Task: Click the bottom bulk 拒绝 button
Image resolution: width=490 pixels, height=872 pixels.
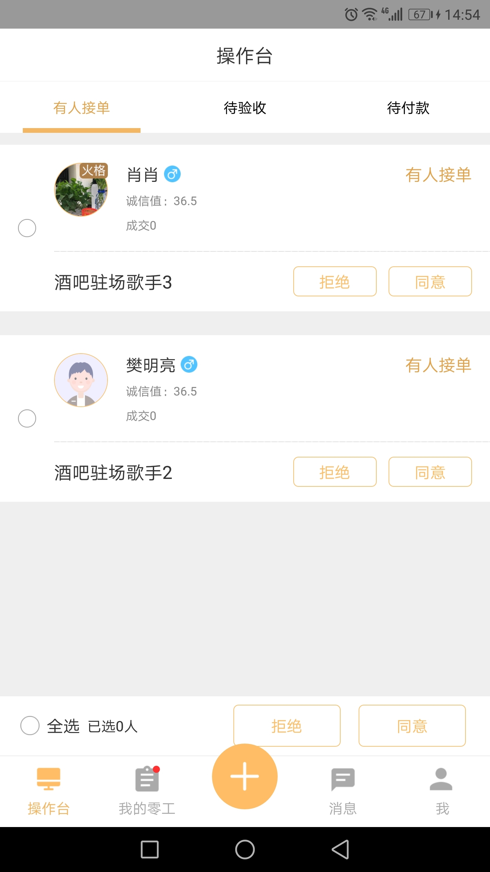Action: [287, 725]
